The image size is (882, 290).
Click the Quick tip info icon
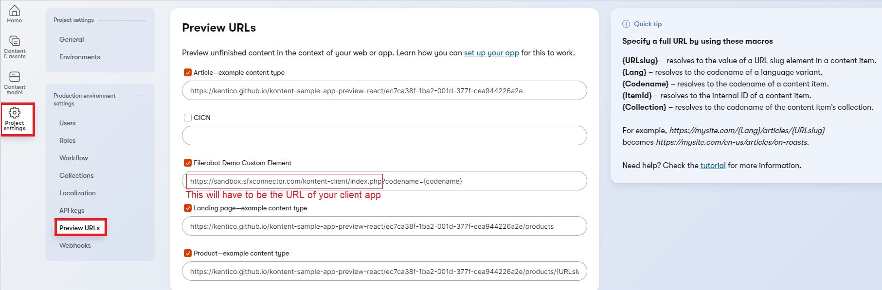(626, 24)
